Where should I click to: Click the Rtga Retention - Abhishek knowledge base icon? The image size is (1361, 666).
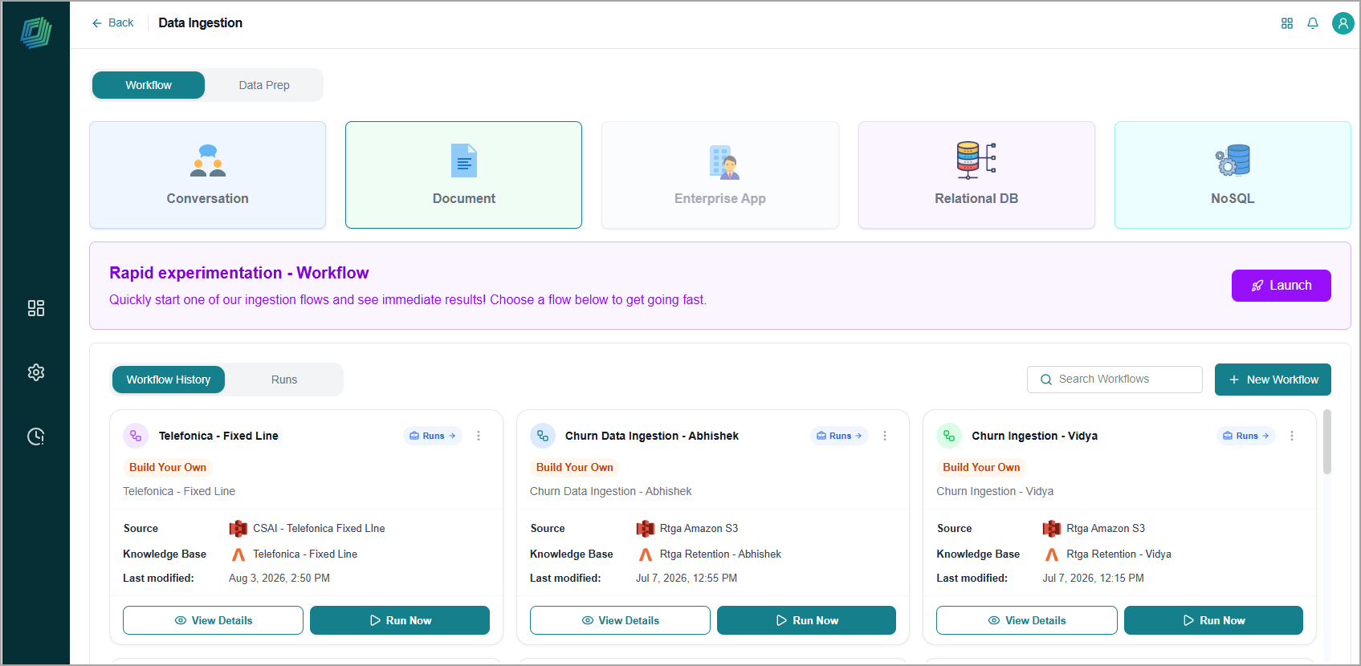coord(646,554)
